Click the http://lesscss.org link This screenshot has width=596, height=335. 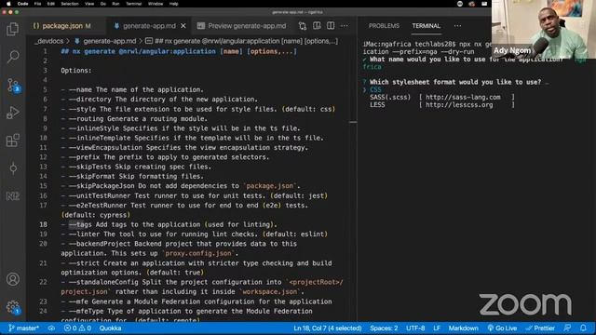coord(459,105)
